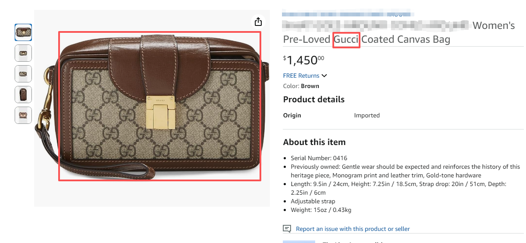
Task: Click the Product details heading
Action: pyautogui.click(x=313, y=99)
